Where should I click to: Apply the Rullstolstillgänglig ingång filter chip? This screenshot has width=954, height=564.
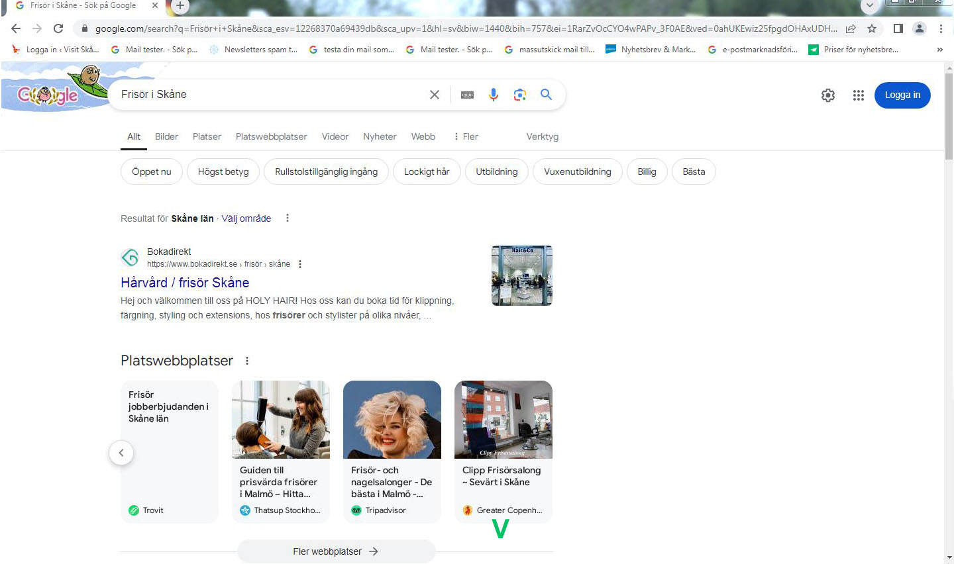pyautogui.click(x=327, y=171)
